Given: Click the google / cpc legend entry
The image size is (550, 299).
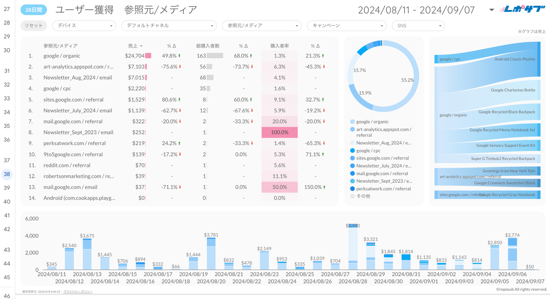Looking at the screenshot, I should [x=368, y=151].
